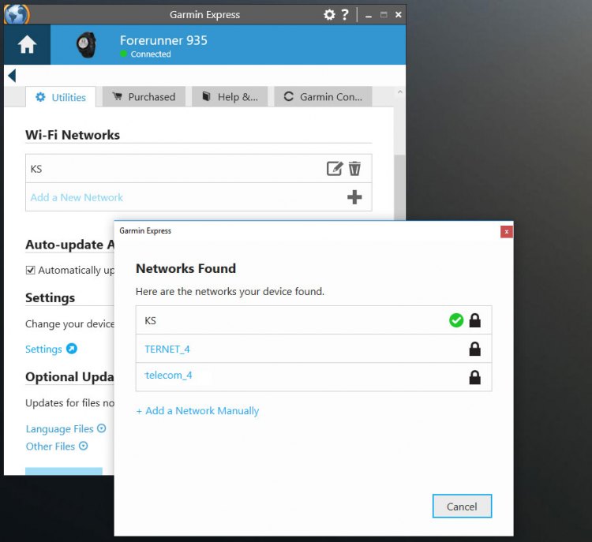Open the device Settings link
592x542 pixels.
coord(43,349)
